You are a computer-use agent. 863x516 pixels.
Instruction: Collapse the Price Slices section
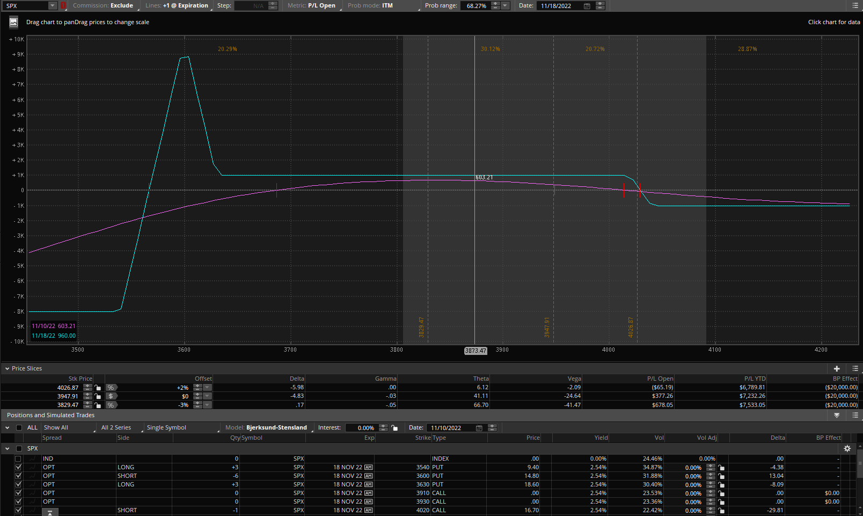[8, 369]
